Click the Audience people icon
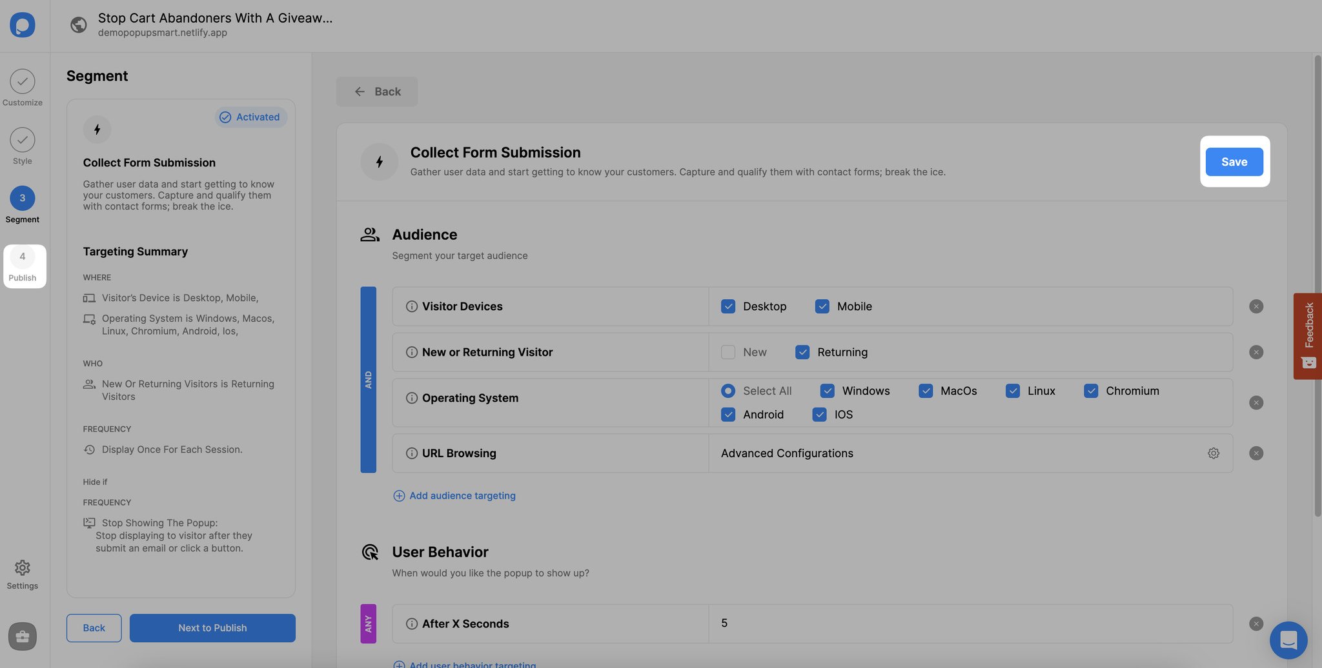Viewport: 1322px width, 668px height. coord(370,234)
